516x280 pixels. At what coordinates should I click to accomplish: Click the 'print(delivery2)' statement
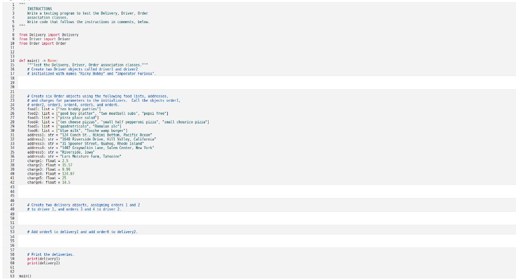pyautogui.click(x=43, y=263)
